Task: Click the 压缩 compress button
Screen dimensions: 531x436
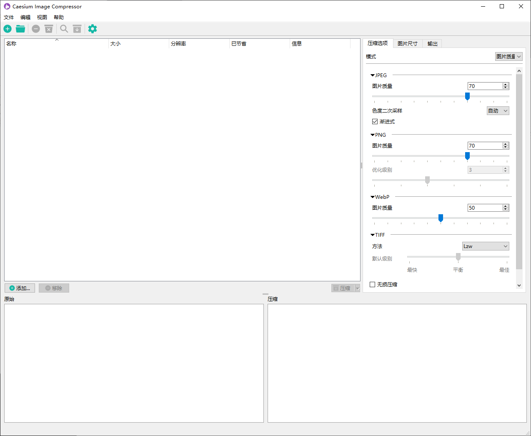Action: (343, 288)
